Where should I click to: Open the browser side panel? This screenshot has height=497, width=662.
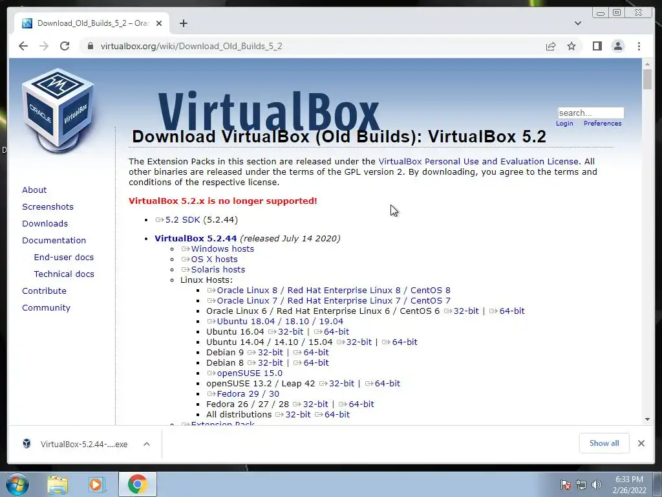tap(597, 46)
